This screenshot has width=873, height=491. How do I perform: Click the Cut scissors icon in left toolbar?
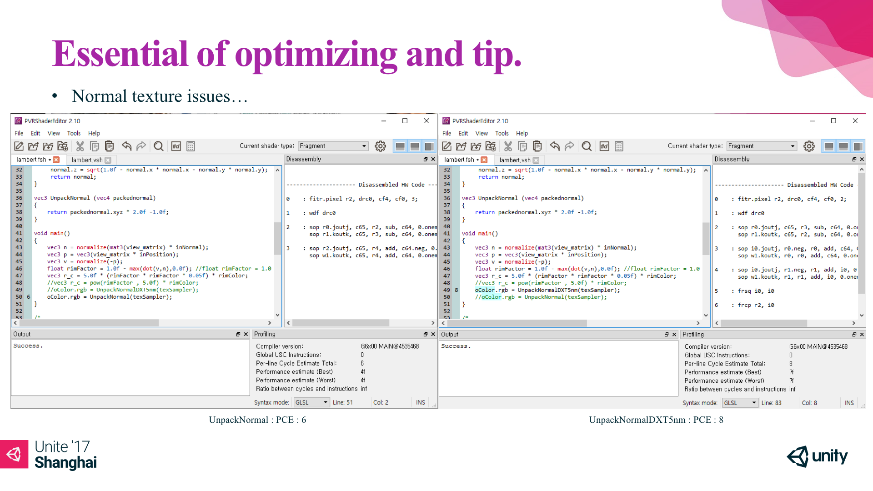point(80,146)
